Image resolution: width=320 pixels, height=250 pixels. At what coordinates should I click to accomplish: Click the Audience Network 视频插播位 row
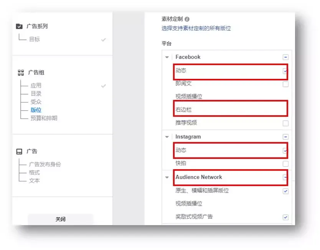pos(231,203)
